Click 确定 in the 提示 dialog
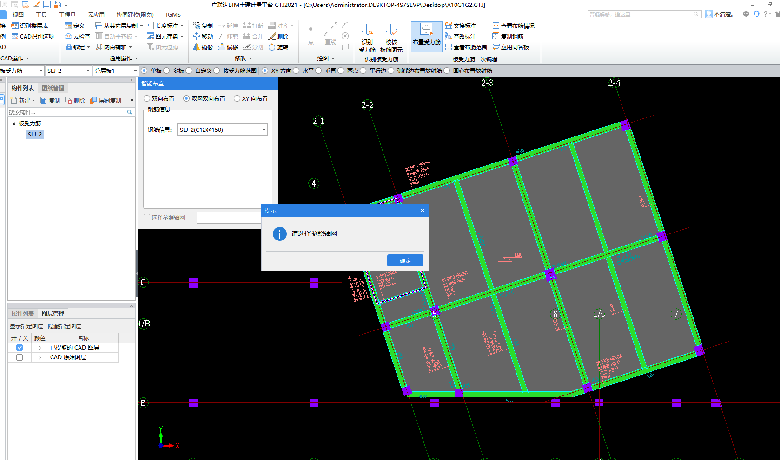 [405, 260]
